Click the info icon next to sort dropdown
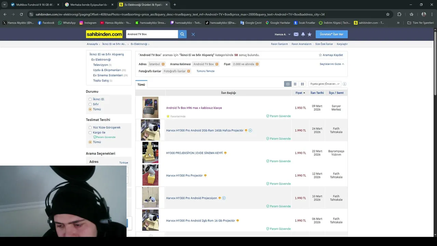 click(x=344, y=84)
